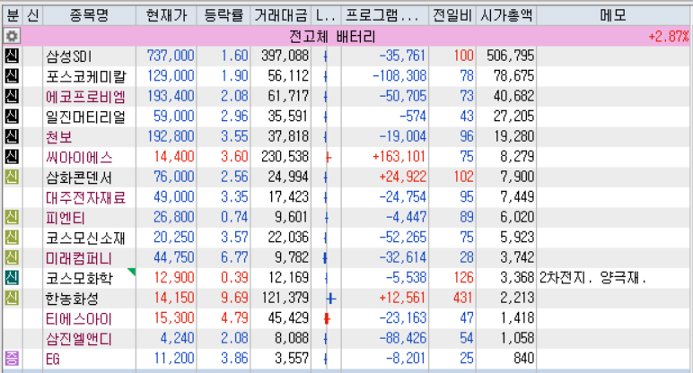Select the 삼화콘덴서 stock name

tap(79, 178)
